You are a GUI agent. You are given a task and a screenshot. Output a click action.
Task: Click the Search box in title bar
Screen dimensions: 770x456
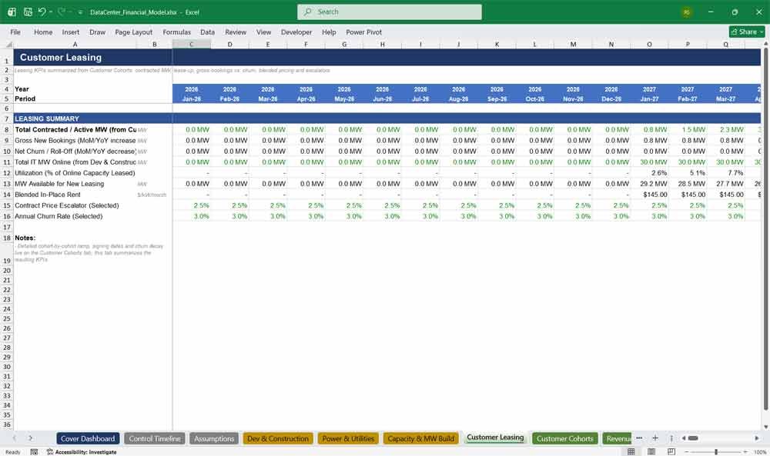pyautogui.click(x=390, y=12)
